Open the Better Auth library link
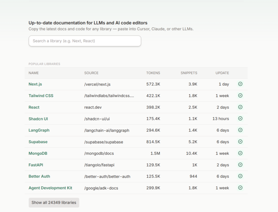 click(39, 176)
